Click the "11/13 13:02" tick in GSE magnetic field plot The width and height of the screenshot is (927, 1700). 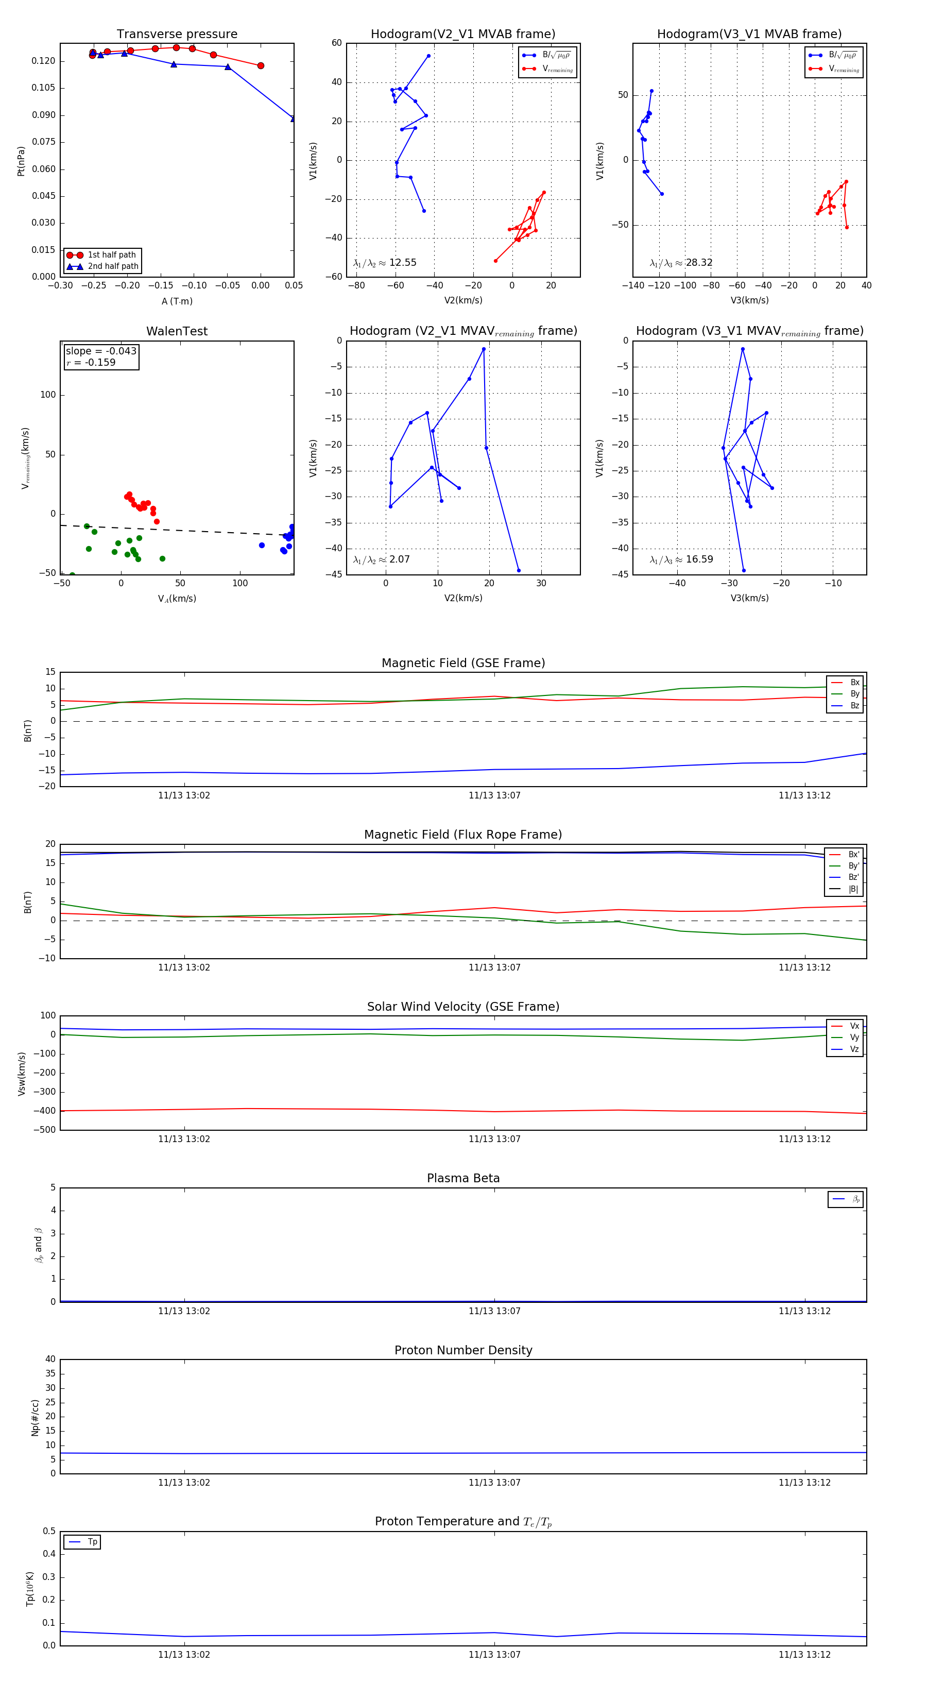coord(184,796)
